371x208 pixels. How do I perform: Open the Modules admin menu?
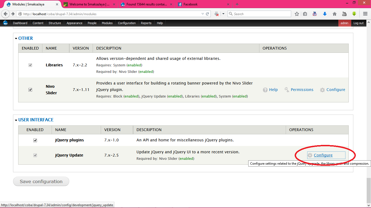(x=107, y=23)
